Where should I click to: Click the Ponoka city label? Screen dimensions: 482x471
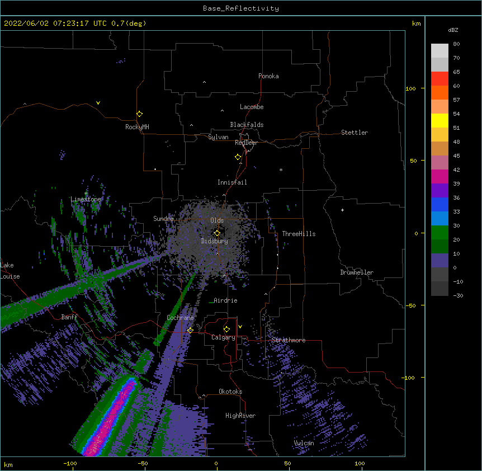(268, 76)
